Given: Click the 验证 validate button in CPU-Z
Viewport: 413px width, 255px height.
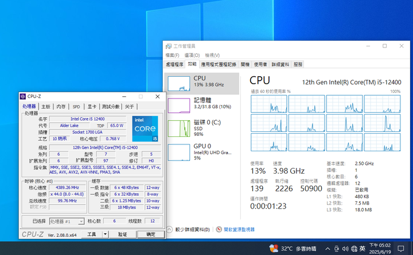Looking at the screenshot, I should tap(123, 234).
